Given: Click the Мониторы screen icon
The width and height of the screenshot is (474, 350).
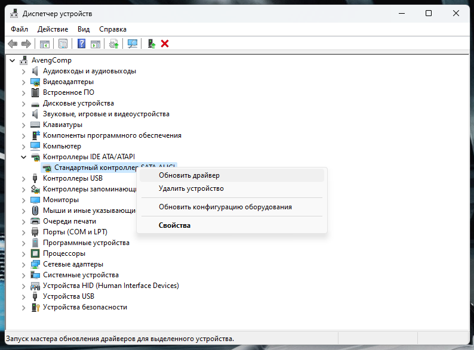Looking at the screenshot, I should tap(35, 200).
